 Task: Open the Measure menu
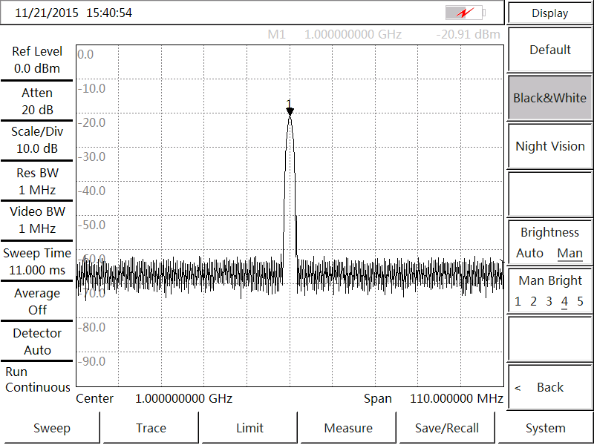[348, 428]
